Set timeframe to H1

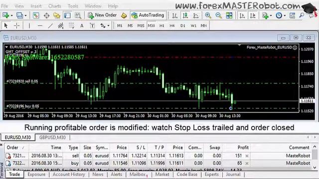coord(161,25)
